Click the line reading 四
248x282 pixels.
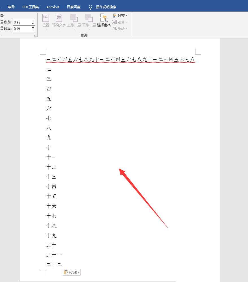49,89
